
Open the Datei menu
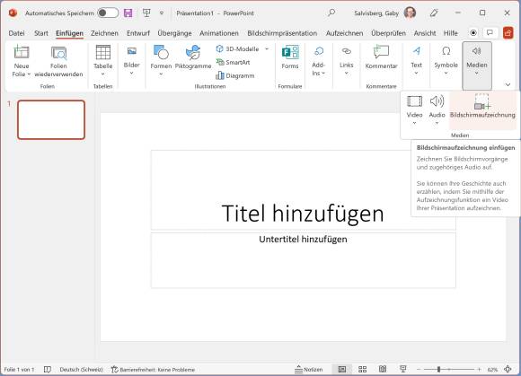(16, 33)
